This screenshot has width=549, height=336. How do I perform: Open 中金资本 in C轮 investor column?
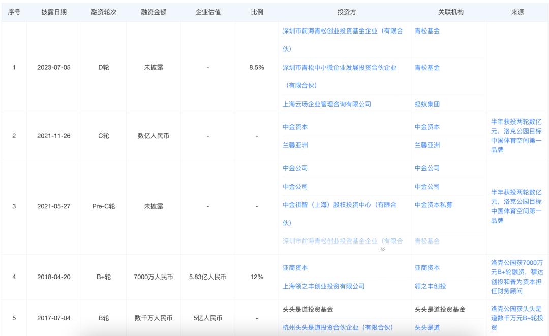click(x=295, y=127)
